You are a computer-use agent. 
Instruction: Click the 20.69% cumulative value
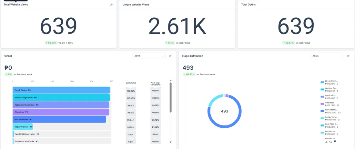pyautogui.click(x=131, y=127)
